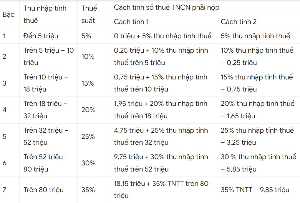
Task: Click the 'Thuế suất' column header
Action: click(89, 14)
